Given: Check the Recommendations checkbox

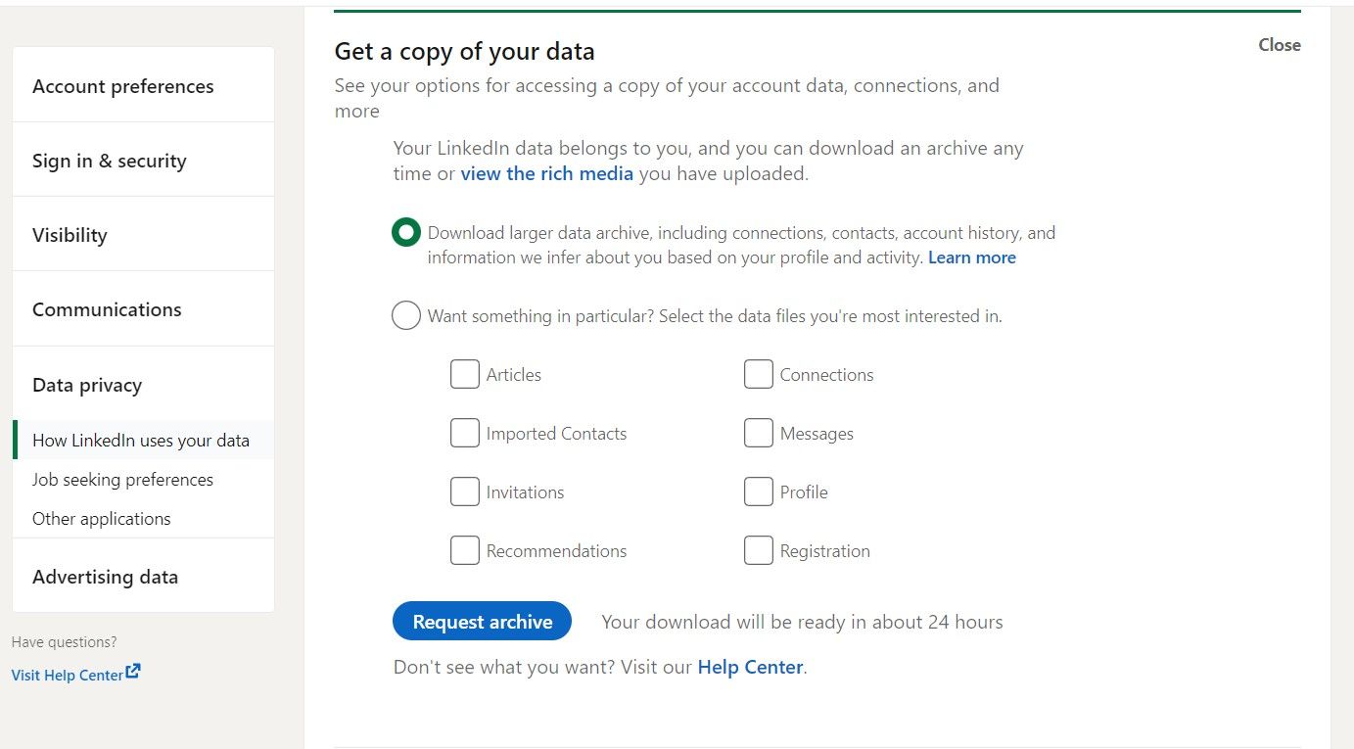Looking at the screenshot, I should [x=465, y=551].
